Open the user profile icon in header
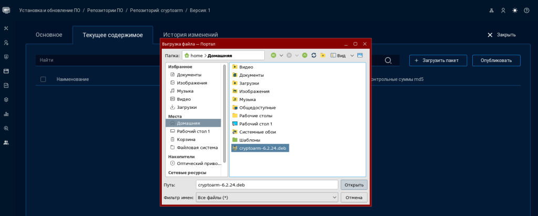538x216 pixels. point(503,11)
